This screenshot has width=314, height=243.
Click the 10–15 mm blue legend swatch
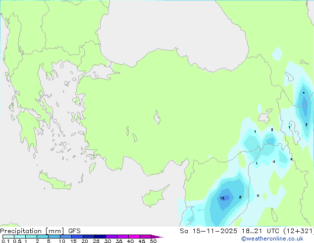pos(65,237)
